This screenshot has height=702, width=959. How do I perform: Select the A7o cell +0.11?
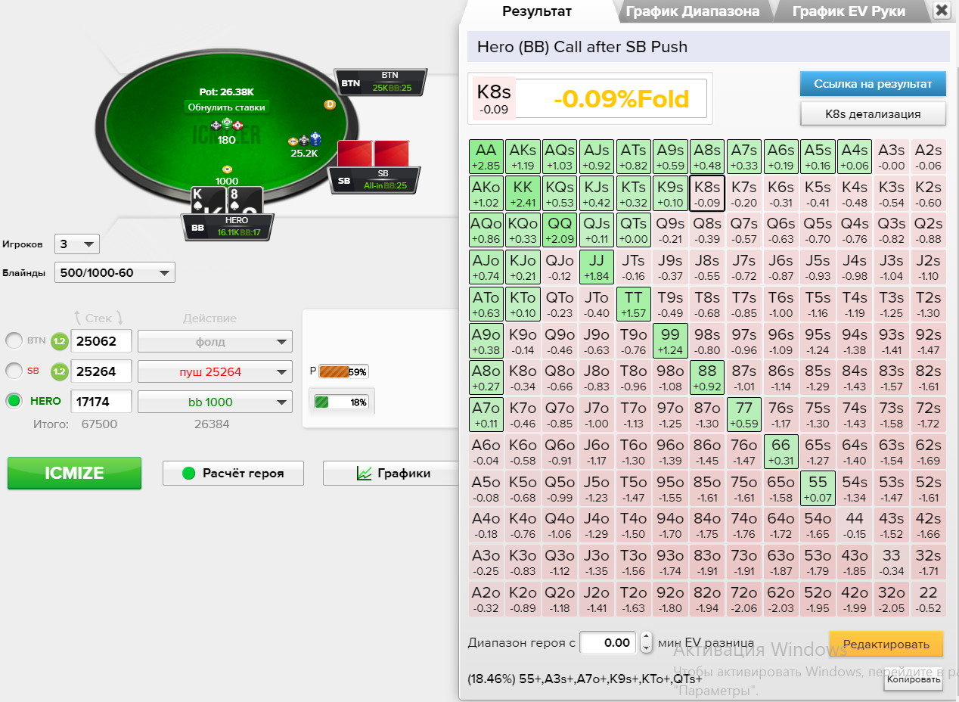pyautogui.click(x=486, y=415)
